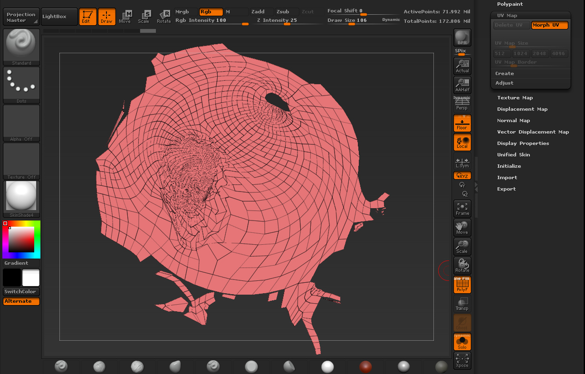585x374 pixels.
Task: Click the Z axis rotation icon
Action: tap(464, 194)
